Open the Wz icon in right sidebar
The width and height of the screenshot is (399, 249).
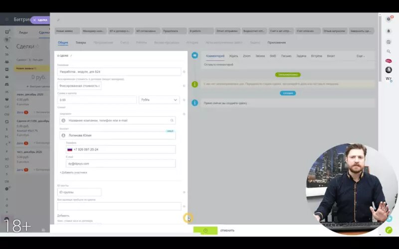389,79
